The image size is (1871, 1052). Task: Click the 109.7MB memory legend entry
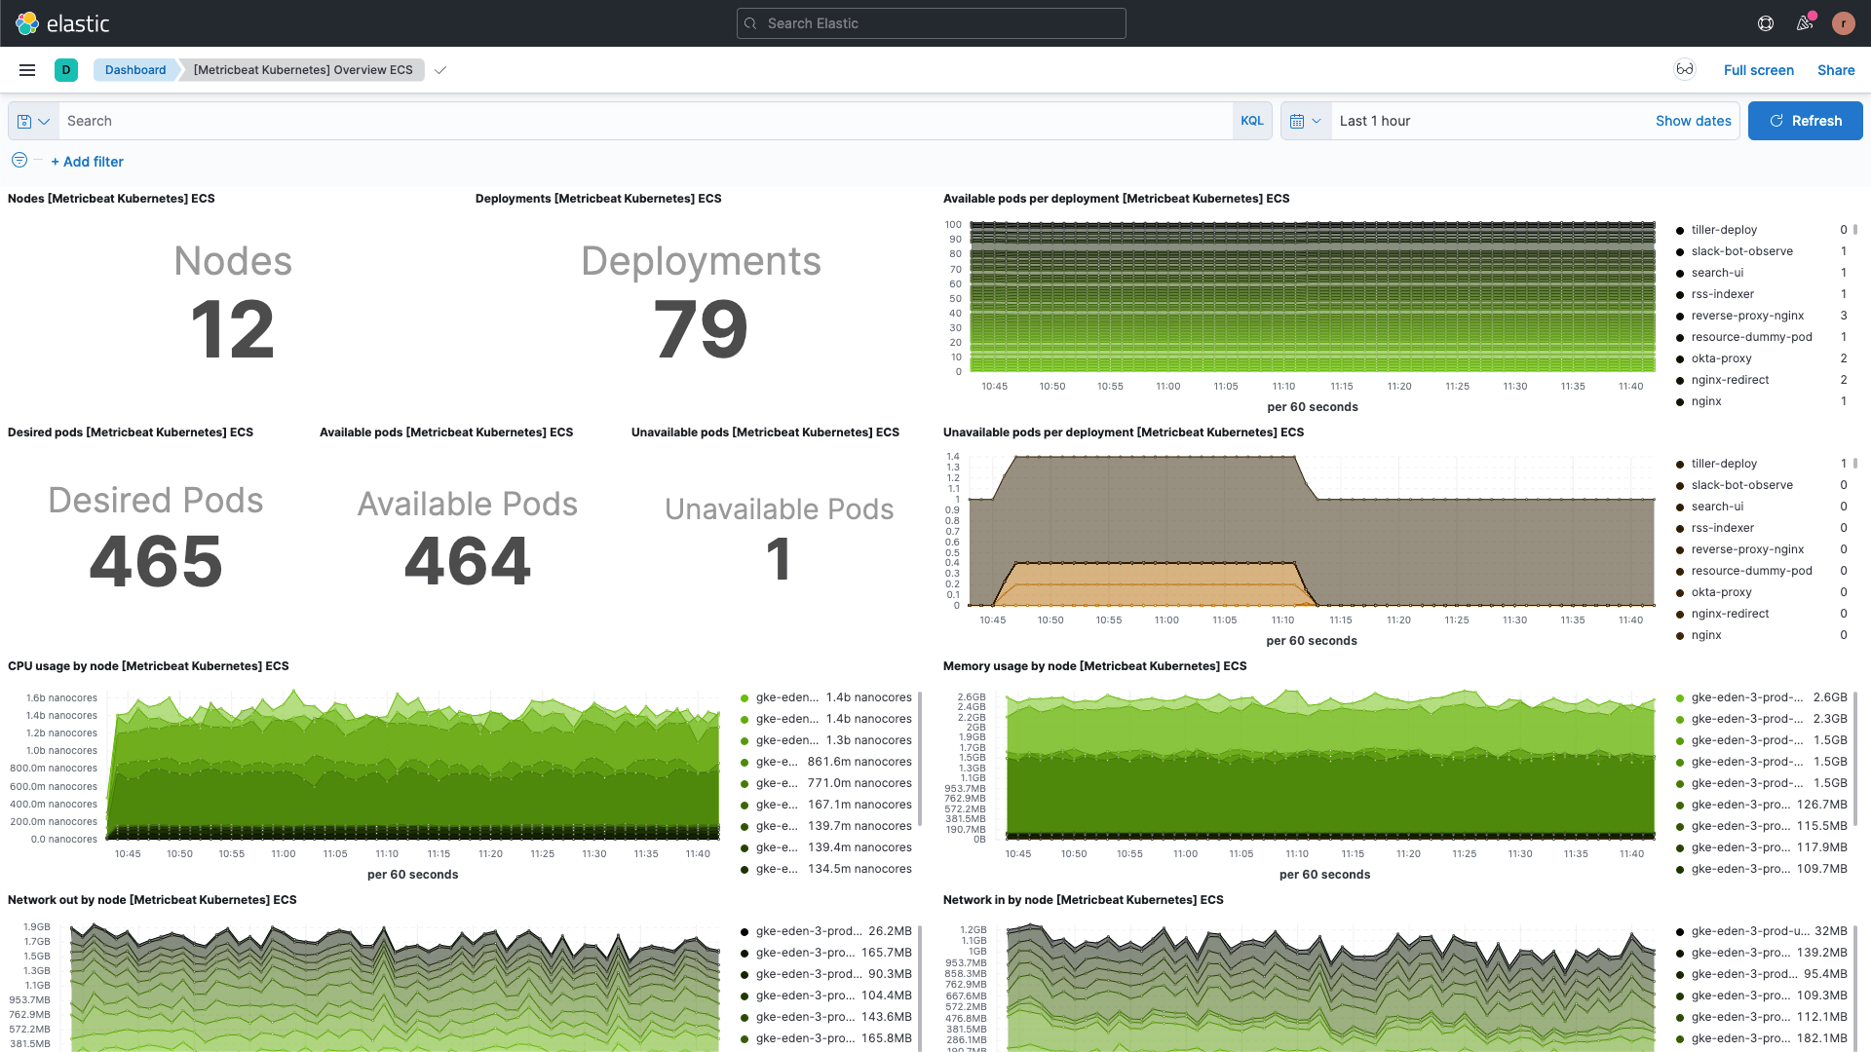tap(1762, 869)
